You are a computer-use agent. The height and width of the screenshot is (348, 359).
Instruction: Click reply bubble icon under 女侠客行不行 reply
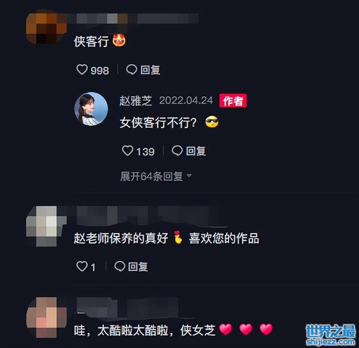pos(177,151)
